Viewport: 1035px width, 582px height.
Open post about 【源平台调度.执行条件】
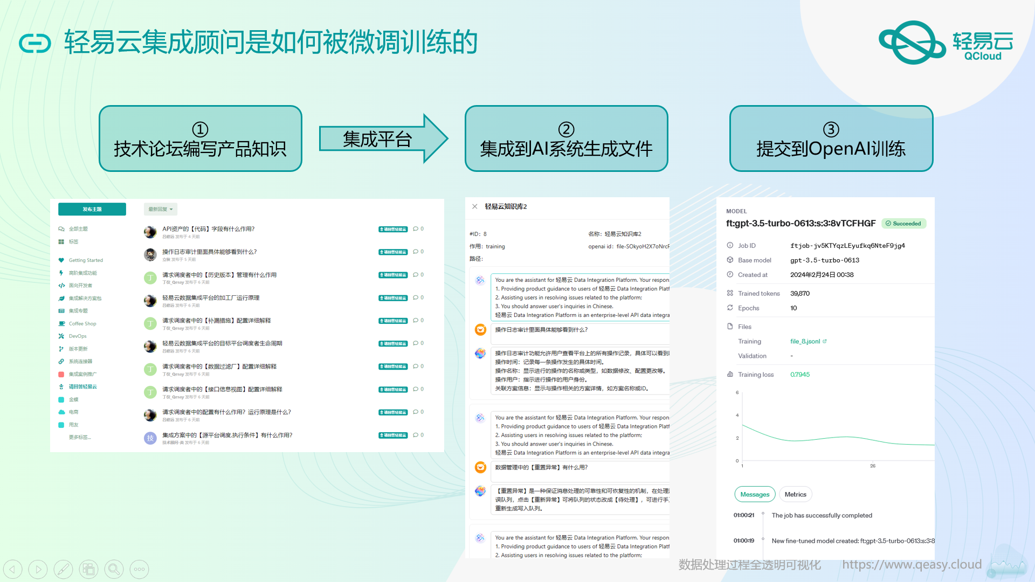227,435
